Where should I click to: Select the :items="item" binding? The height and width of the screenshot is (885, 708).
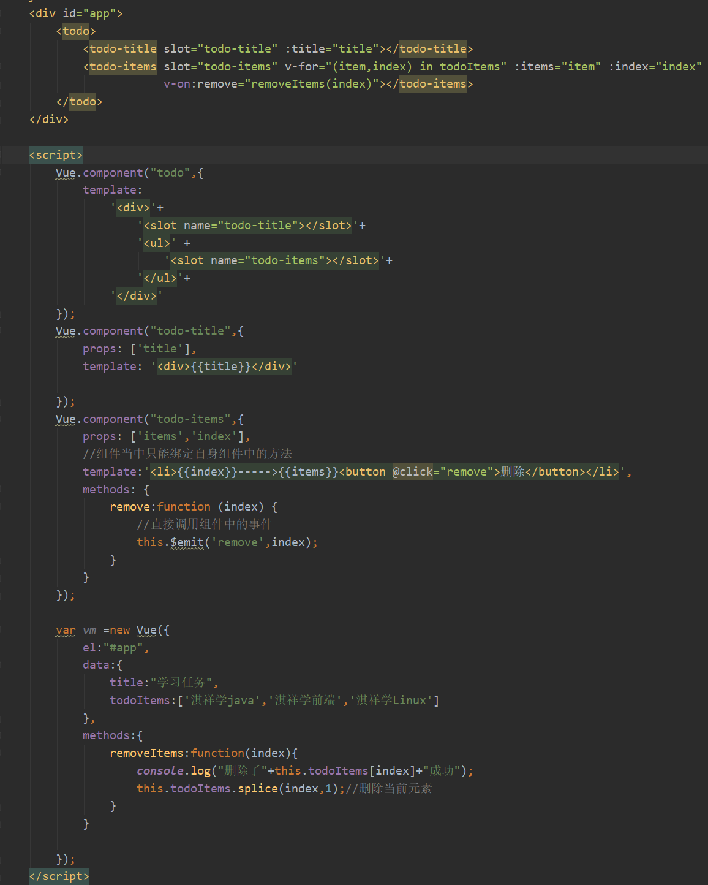pos(557,67)
